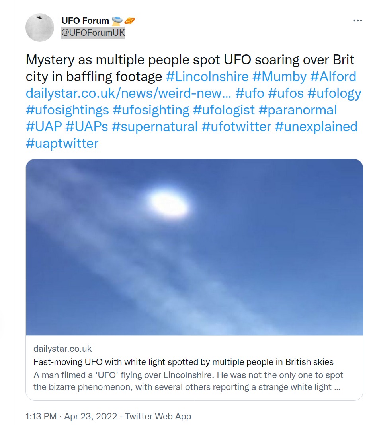
Task: Open the #unexplained hashtag
Action: point(316,127)
